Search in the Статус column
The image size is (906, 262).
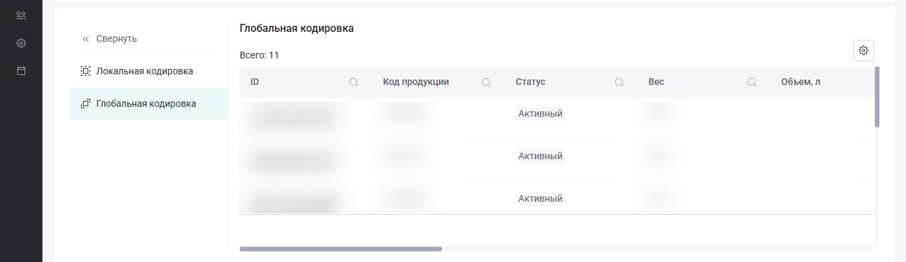pos(619,82)
